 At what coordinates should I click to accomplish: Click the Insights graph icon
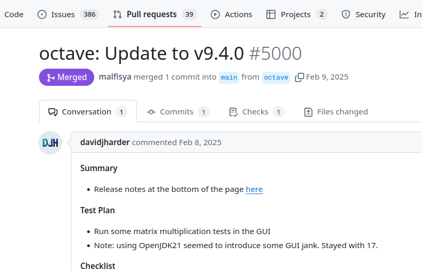(404, 15)
